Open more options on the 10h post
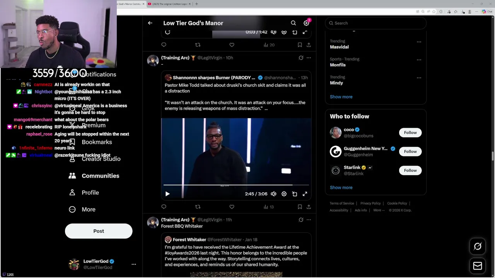 [x=309, y=58]
